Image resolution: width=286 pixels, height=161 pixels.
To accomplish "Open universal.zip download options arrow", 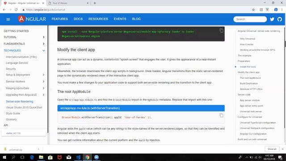I will (38, 149).
